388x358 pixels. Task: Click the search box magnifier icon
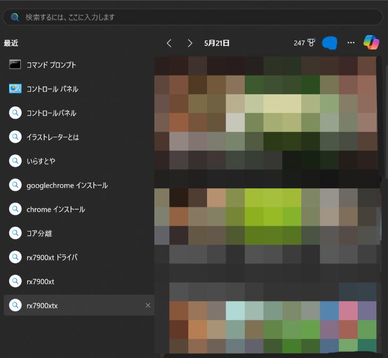pyautogui.click(x=15, y=17)
